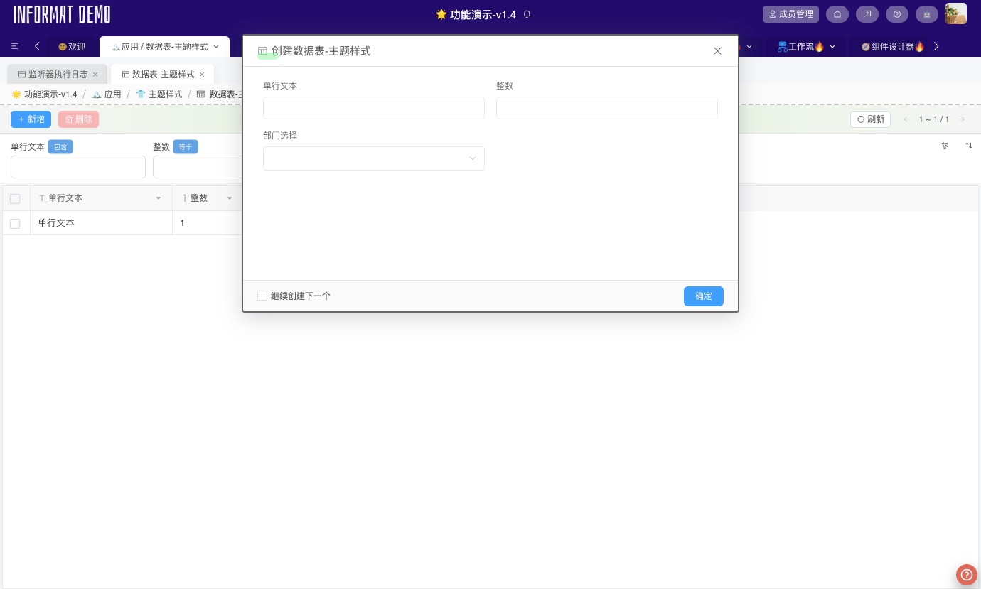Enable the 继续创建下一个 checkbox

click(262, 295)
